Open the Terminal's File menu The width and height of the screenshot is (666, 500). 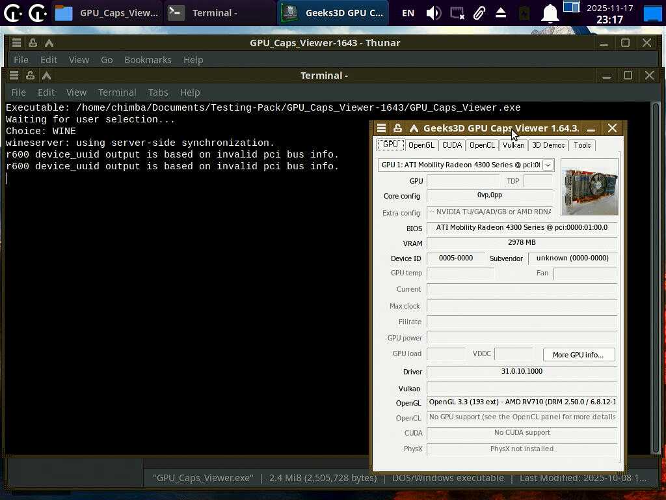[x=18, y=92]
